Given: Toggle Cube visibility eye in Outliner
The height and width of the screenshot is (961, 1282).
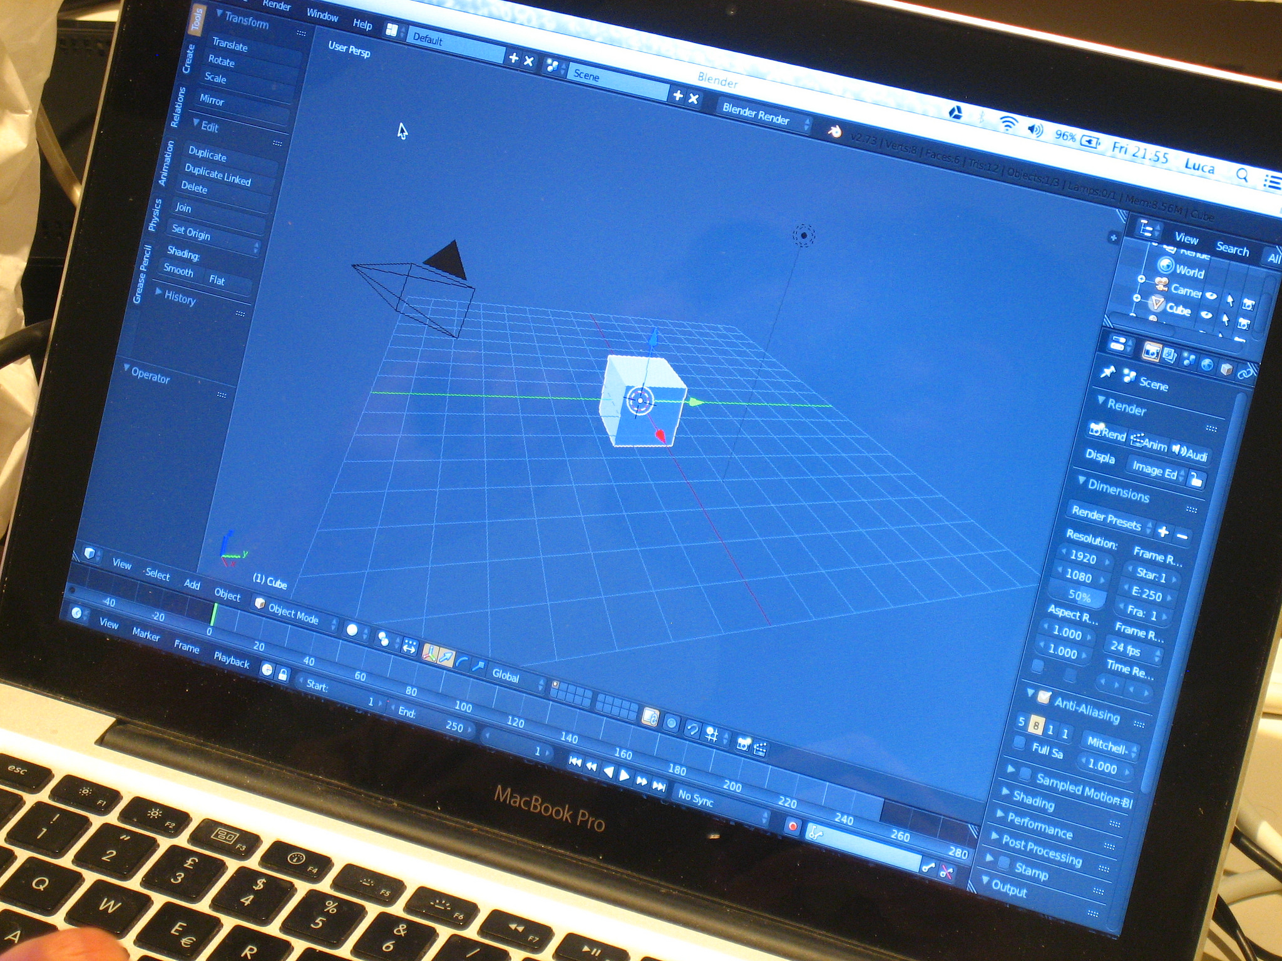Looking at the screenshot, I should click(x=1207, y=315).
